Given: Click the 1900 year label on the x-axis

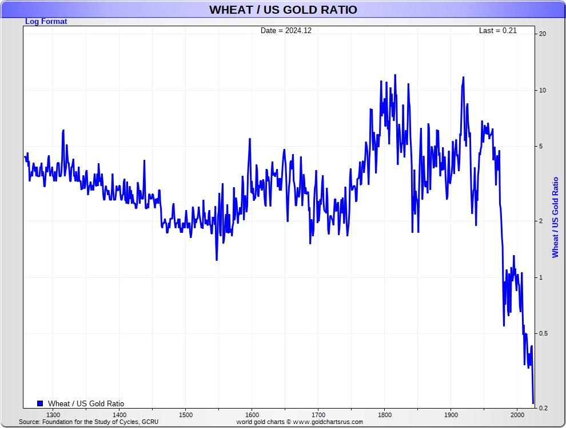Looking at the screenshot, I should pyautogui.click(x=451, y=414).
